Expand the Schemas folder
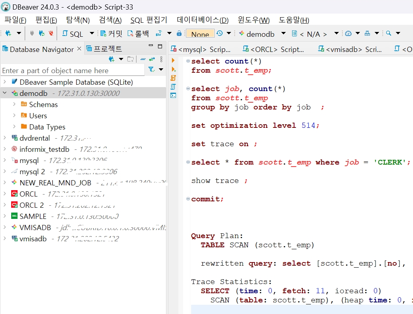413x314 pixels. coord(14,104)
